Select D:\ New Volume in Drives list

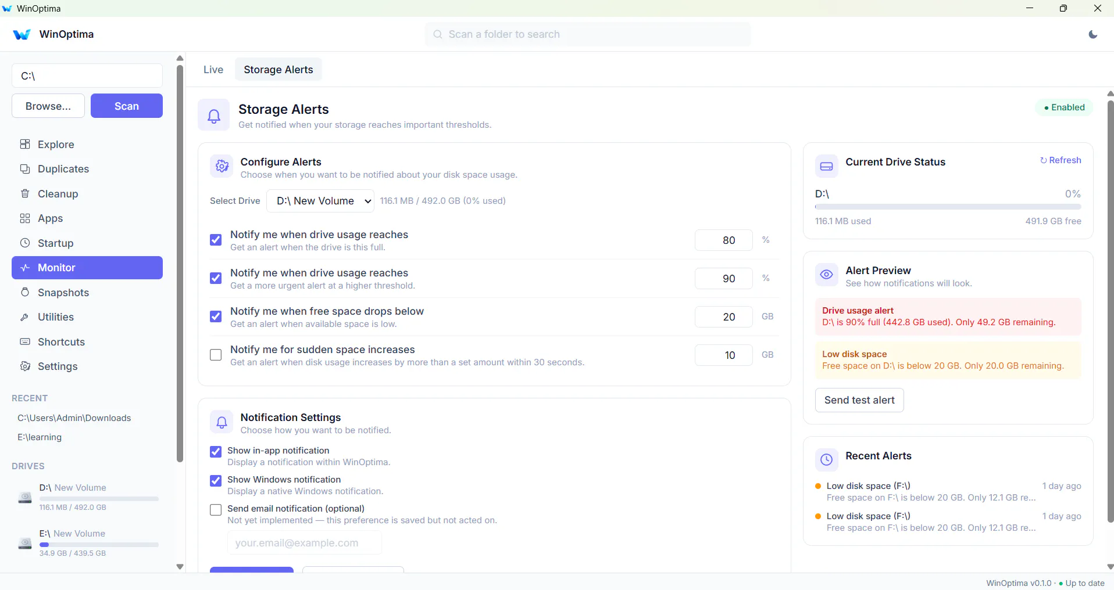point(87,497)
